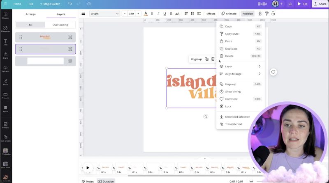The width and height of the screenshot is (329, 183).
Task: Open the Design sidebar panel
Action: [5, 16]
